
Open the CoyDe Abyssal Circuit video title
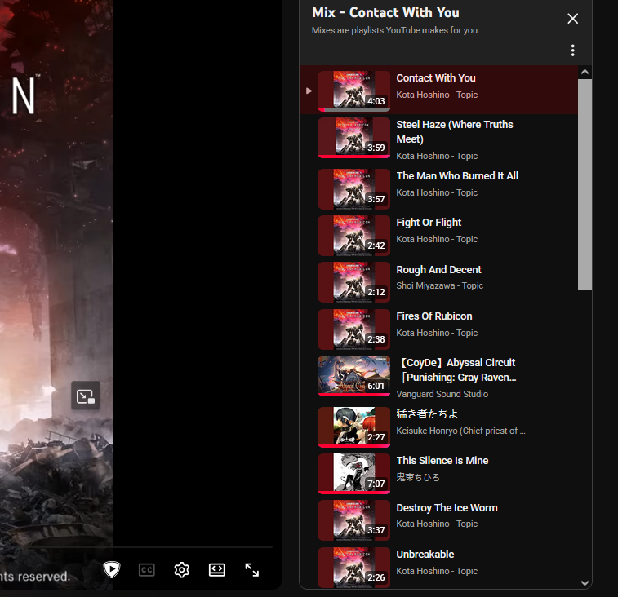coord(457,369)
